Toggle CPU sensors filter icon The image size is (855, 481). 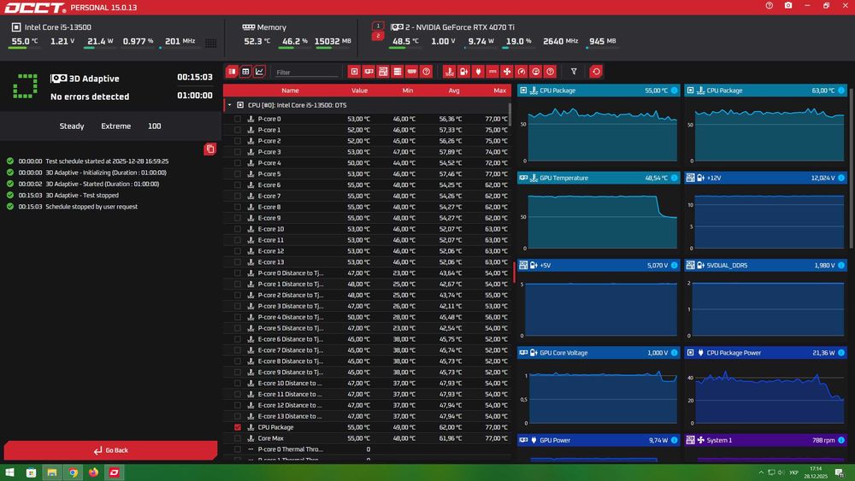coord(355,72)
